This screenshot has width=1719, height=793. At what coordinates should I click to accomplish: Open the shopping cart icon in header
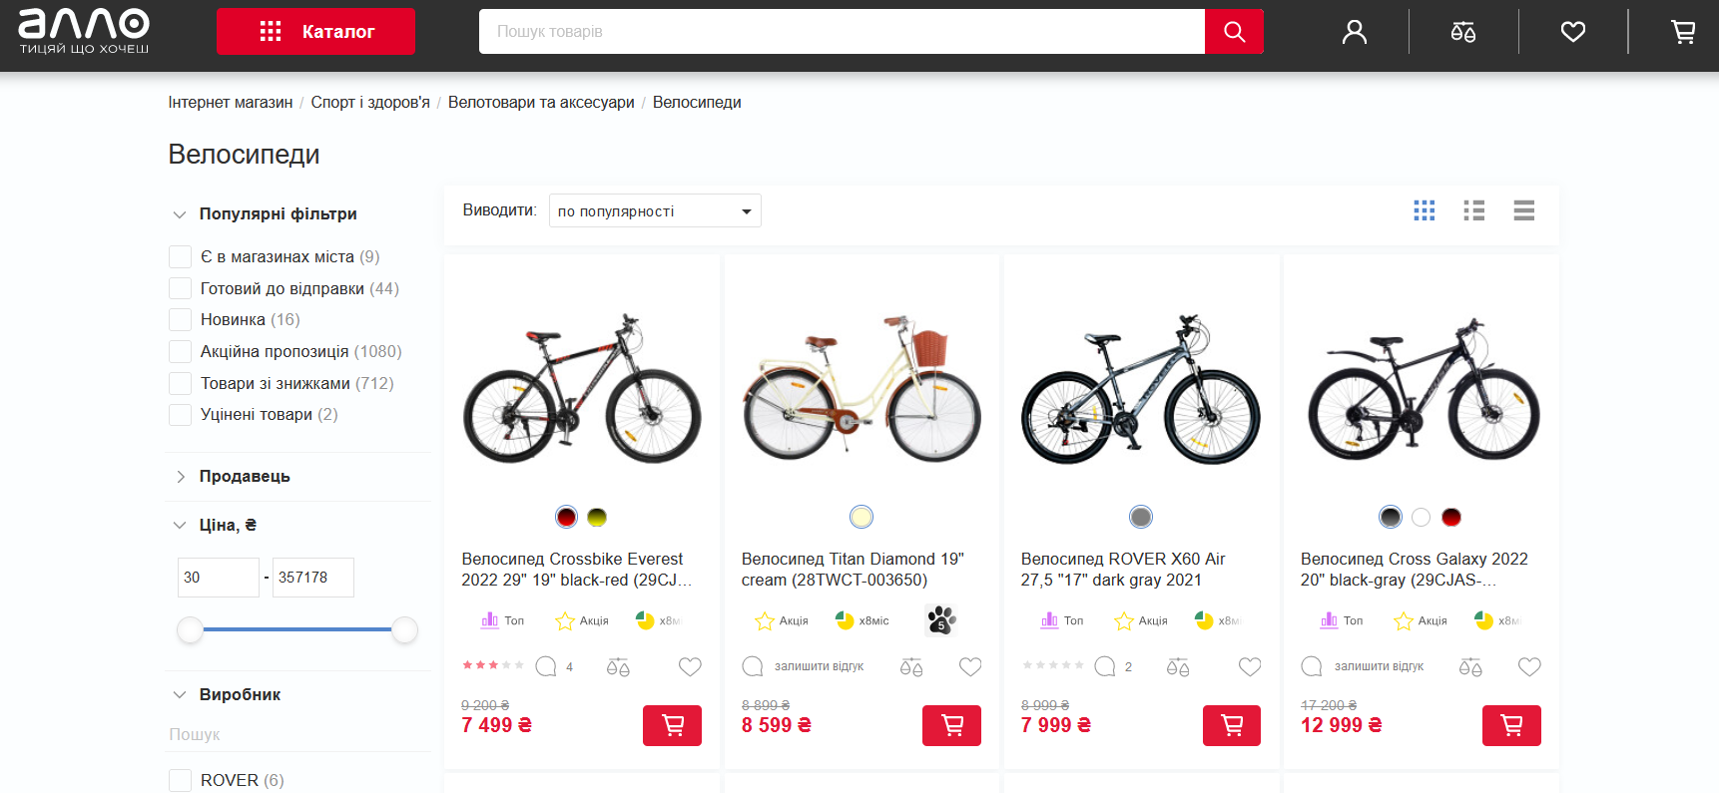(x=1683, y=32)
